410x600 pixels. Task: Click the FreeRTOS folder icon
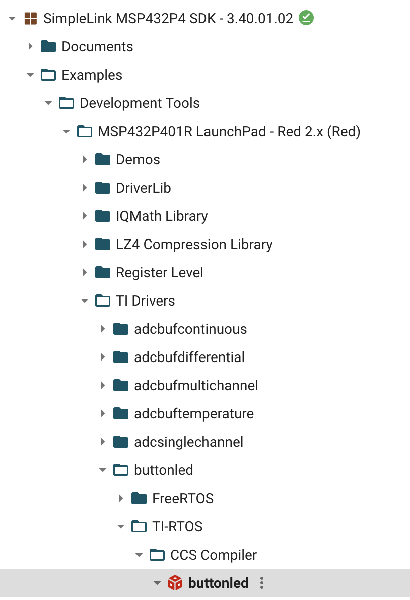click(x=139, y=498)
